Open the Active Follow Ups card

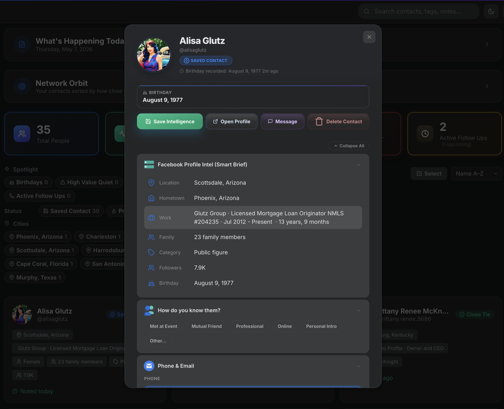454,134
